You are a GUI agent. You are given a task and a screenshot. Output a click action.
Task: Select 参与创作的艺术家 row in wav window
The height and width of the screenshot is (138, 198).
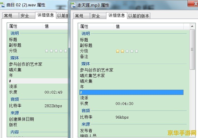[38, 64]
